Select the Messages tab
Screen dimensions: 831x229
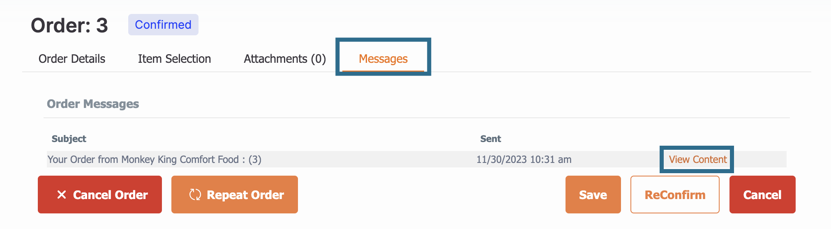(383, 59)
